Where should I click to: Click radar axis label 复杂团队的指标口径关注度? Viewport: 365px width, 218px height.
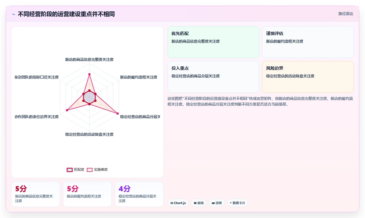click(37, 77)
